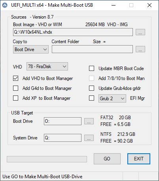Browse for USB Boot Drive
This screenshot has width=159, height=181.
coord(89,121)
